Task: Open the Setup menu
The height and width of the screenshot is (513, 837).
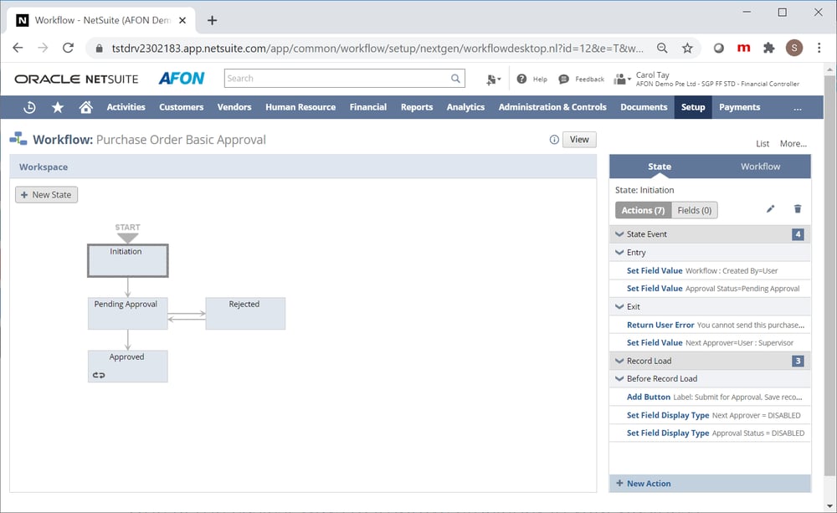Action: pyautogui.click(x=693, y=107)
